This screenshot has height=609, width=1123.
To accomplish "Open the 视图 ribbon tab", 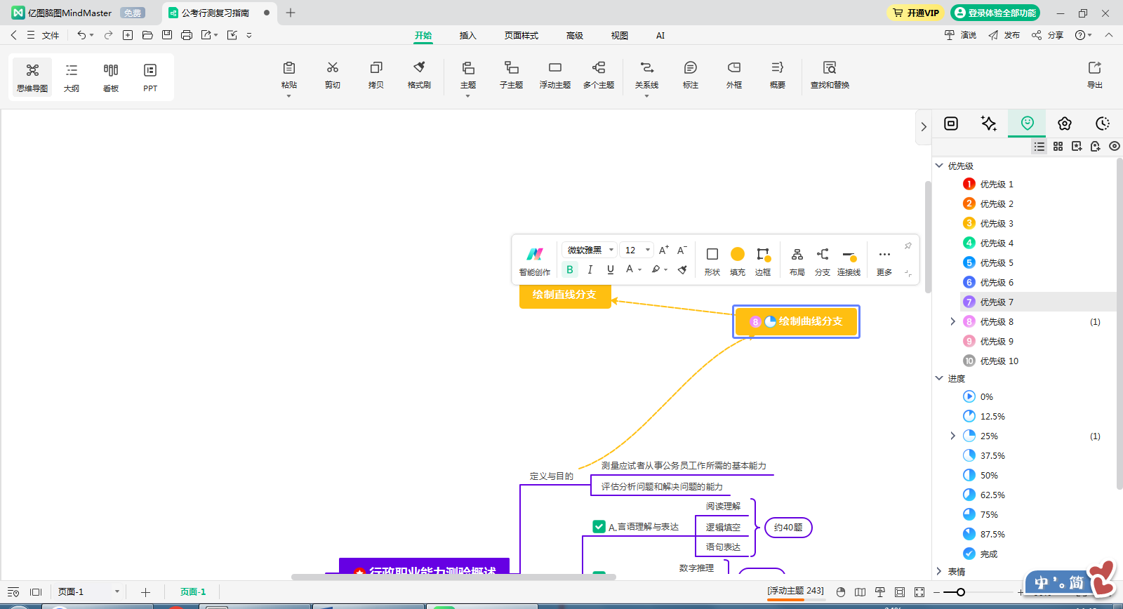I will click(x=620, y=35).
